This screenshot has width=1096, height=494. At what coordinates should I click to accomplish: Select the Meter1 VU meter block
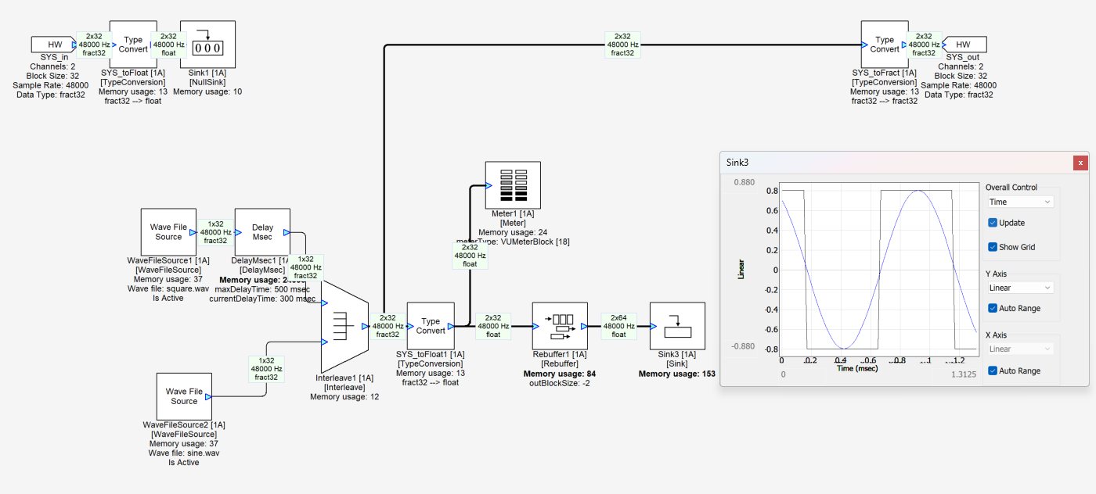coord(513,184)
